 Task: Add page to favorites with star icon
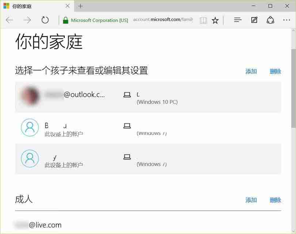(x=215, y=20)
